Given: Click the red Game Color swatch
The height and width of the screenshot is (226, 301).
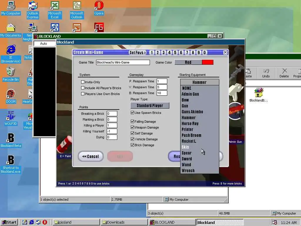Looking at the screenshot, I should point(208,62).
